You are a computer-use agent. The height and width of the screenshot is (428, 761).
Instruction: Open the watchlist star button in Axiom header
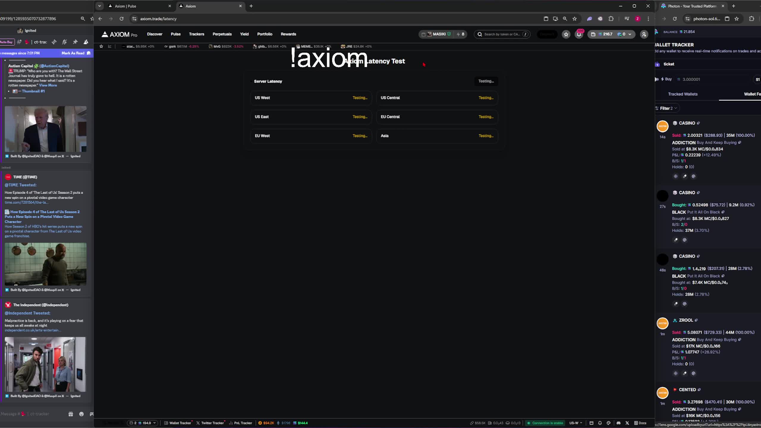coord(566,34)
